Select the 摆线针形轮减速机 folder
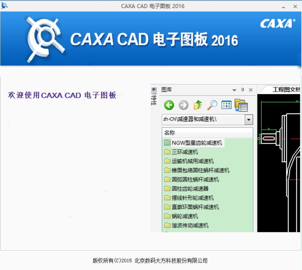Screen dimensions: 302x270 coord(193,198)
